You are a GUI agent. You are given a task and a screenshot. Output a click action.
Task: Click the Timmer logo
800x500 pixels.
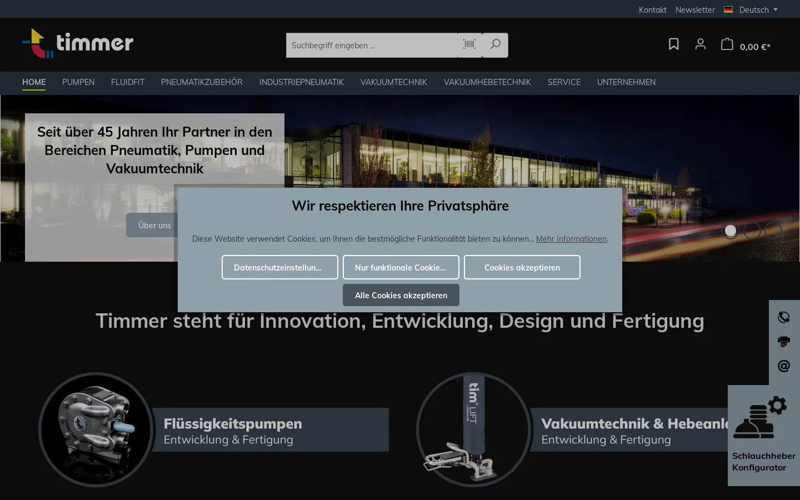[x=78, y=43]
